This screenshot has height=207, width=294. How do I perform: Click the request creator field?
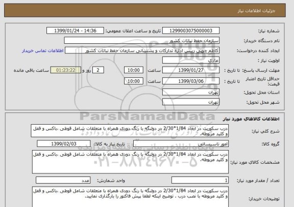click(x=142, y=50)
